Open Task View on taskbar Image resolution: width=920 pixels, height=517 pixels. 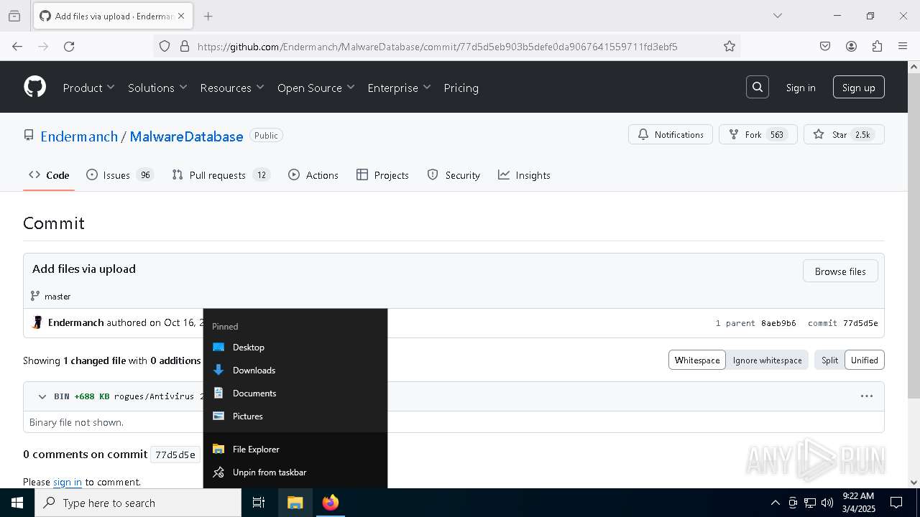pos(259,503)
